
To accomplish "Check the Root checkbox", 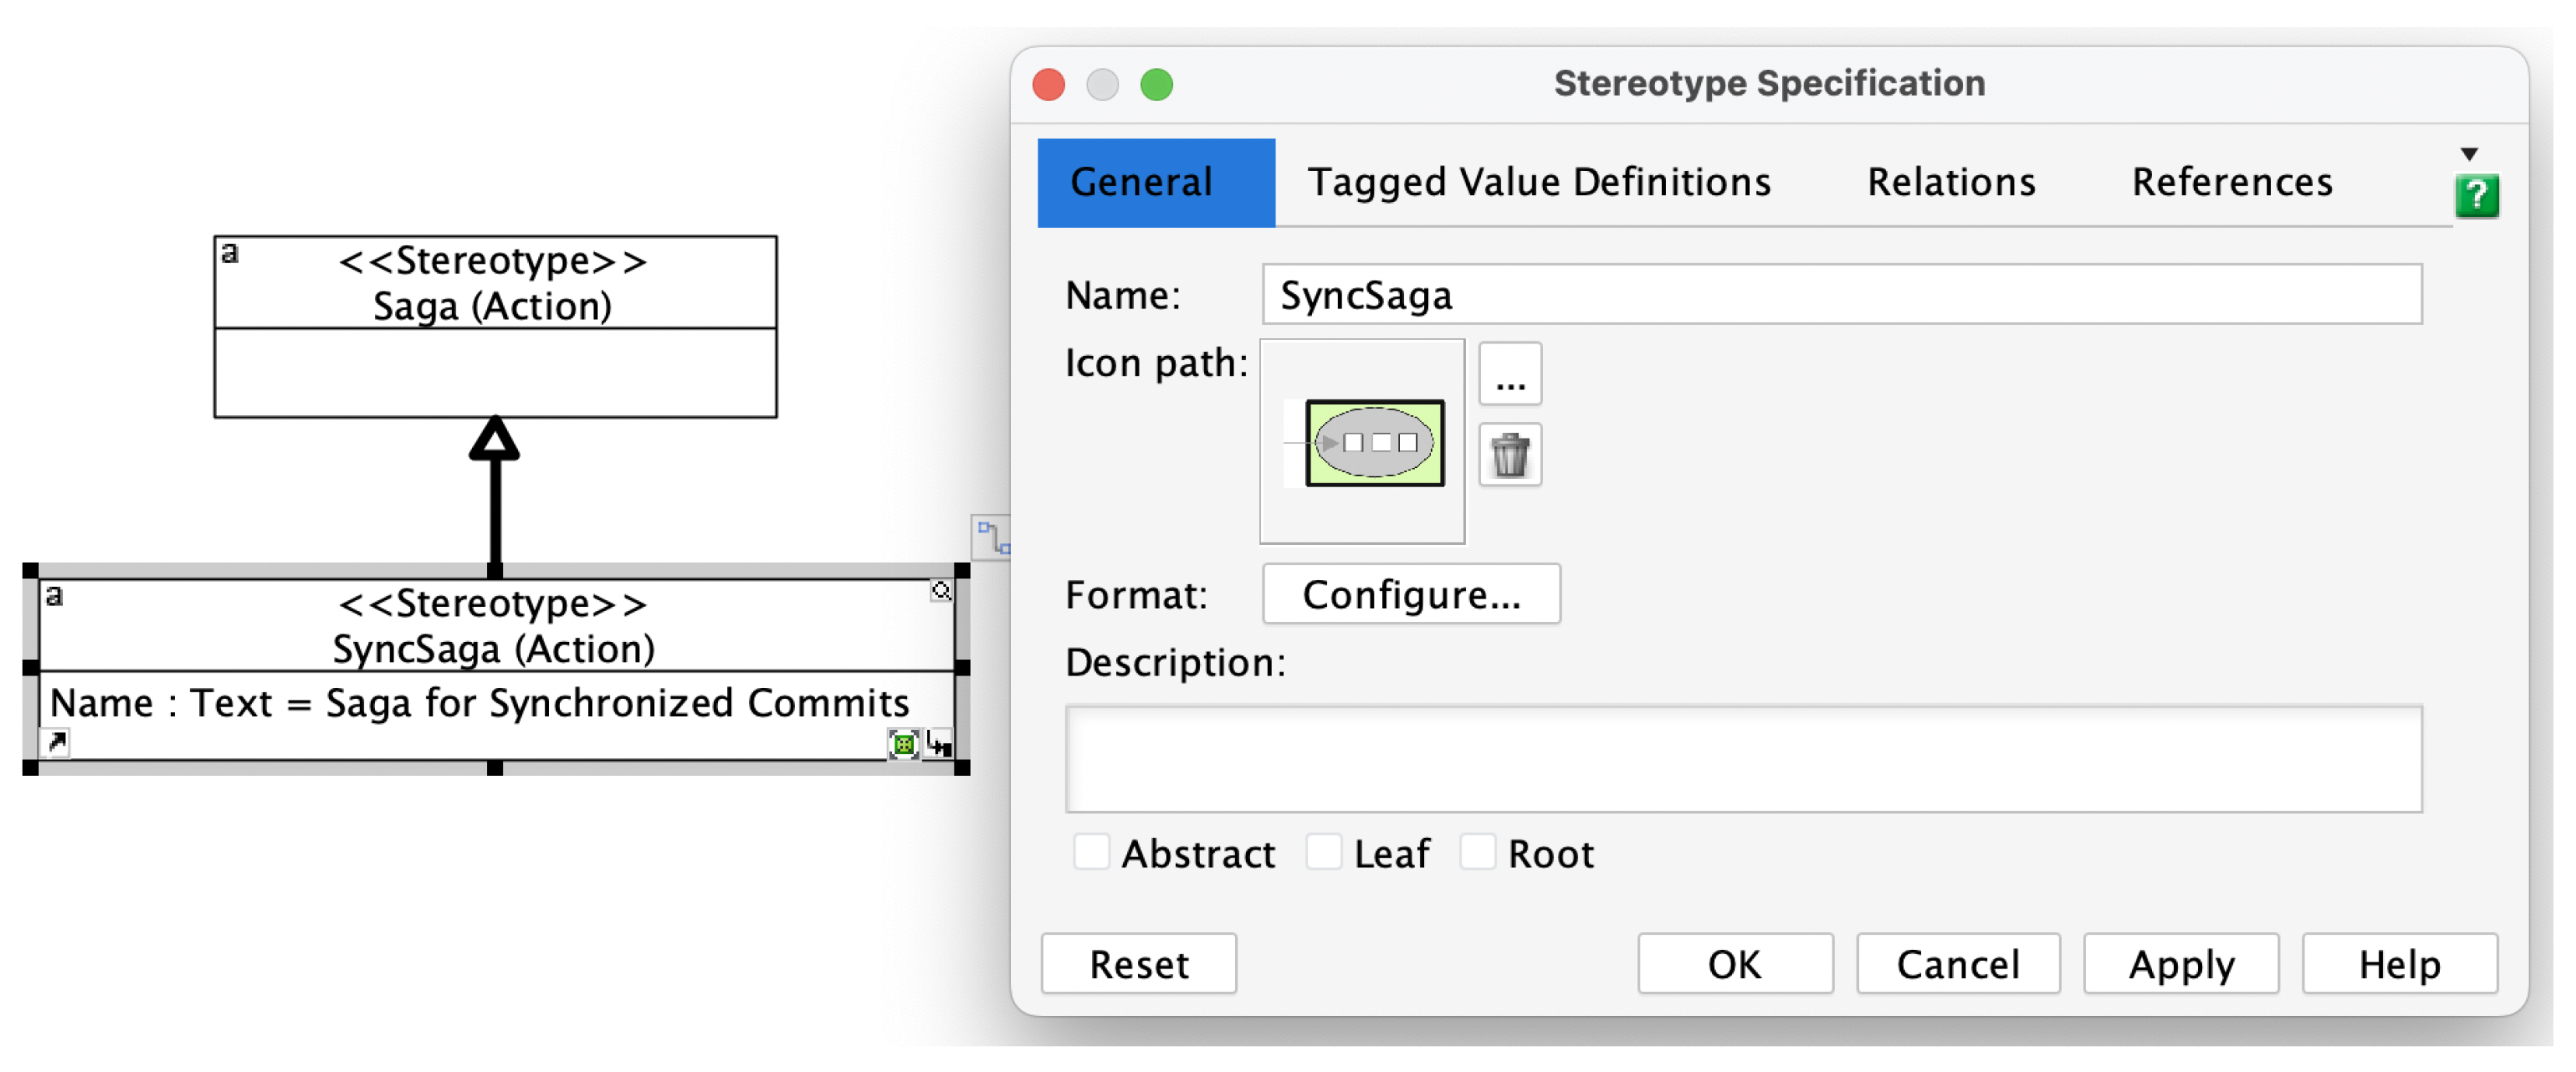I will [1477, 854].
